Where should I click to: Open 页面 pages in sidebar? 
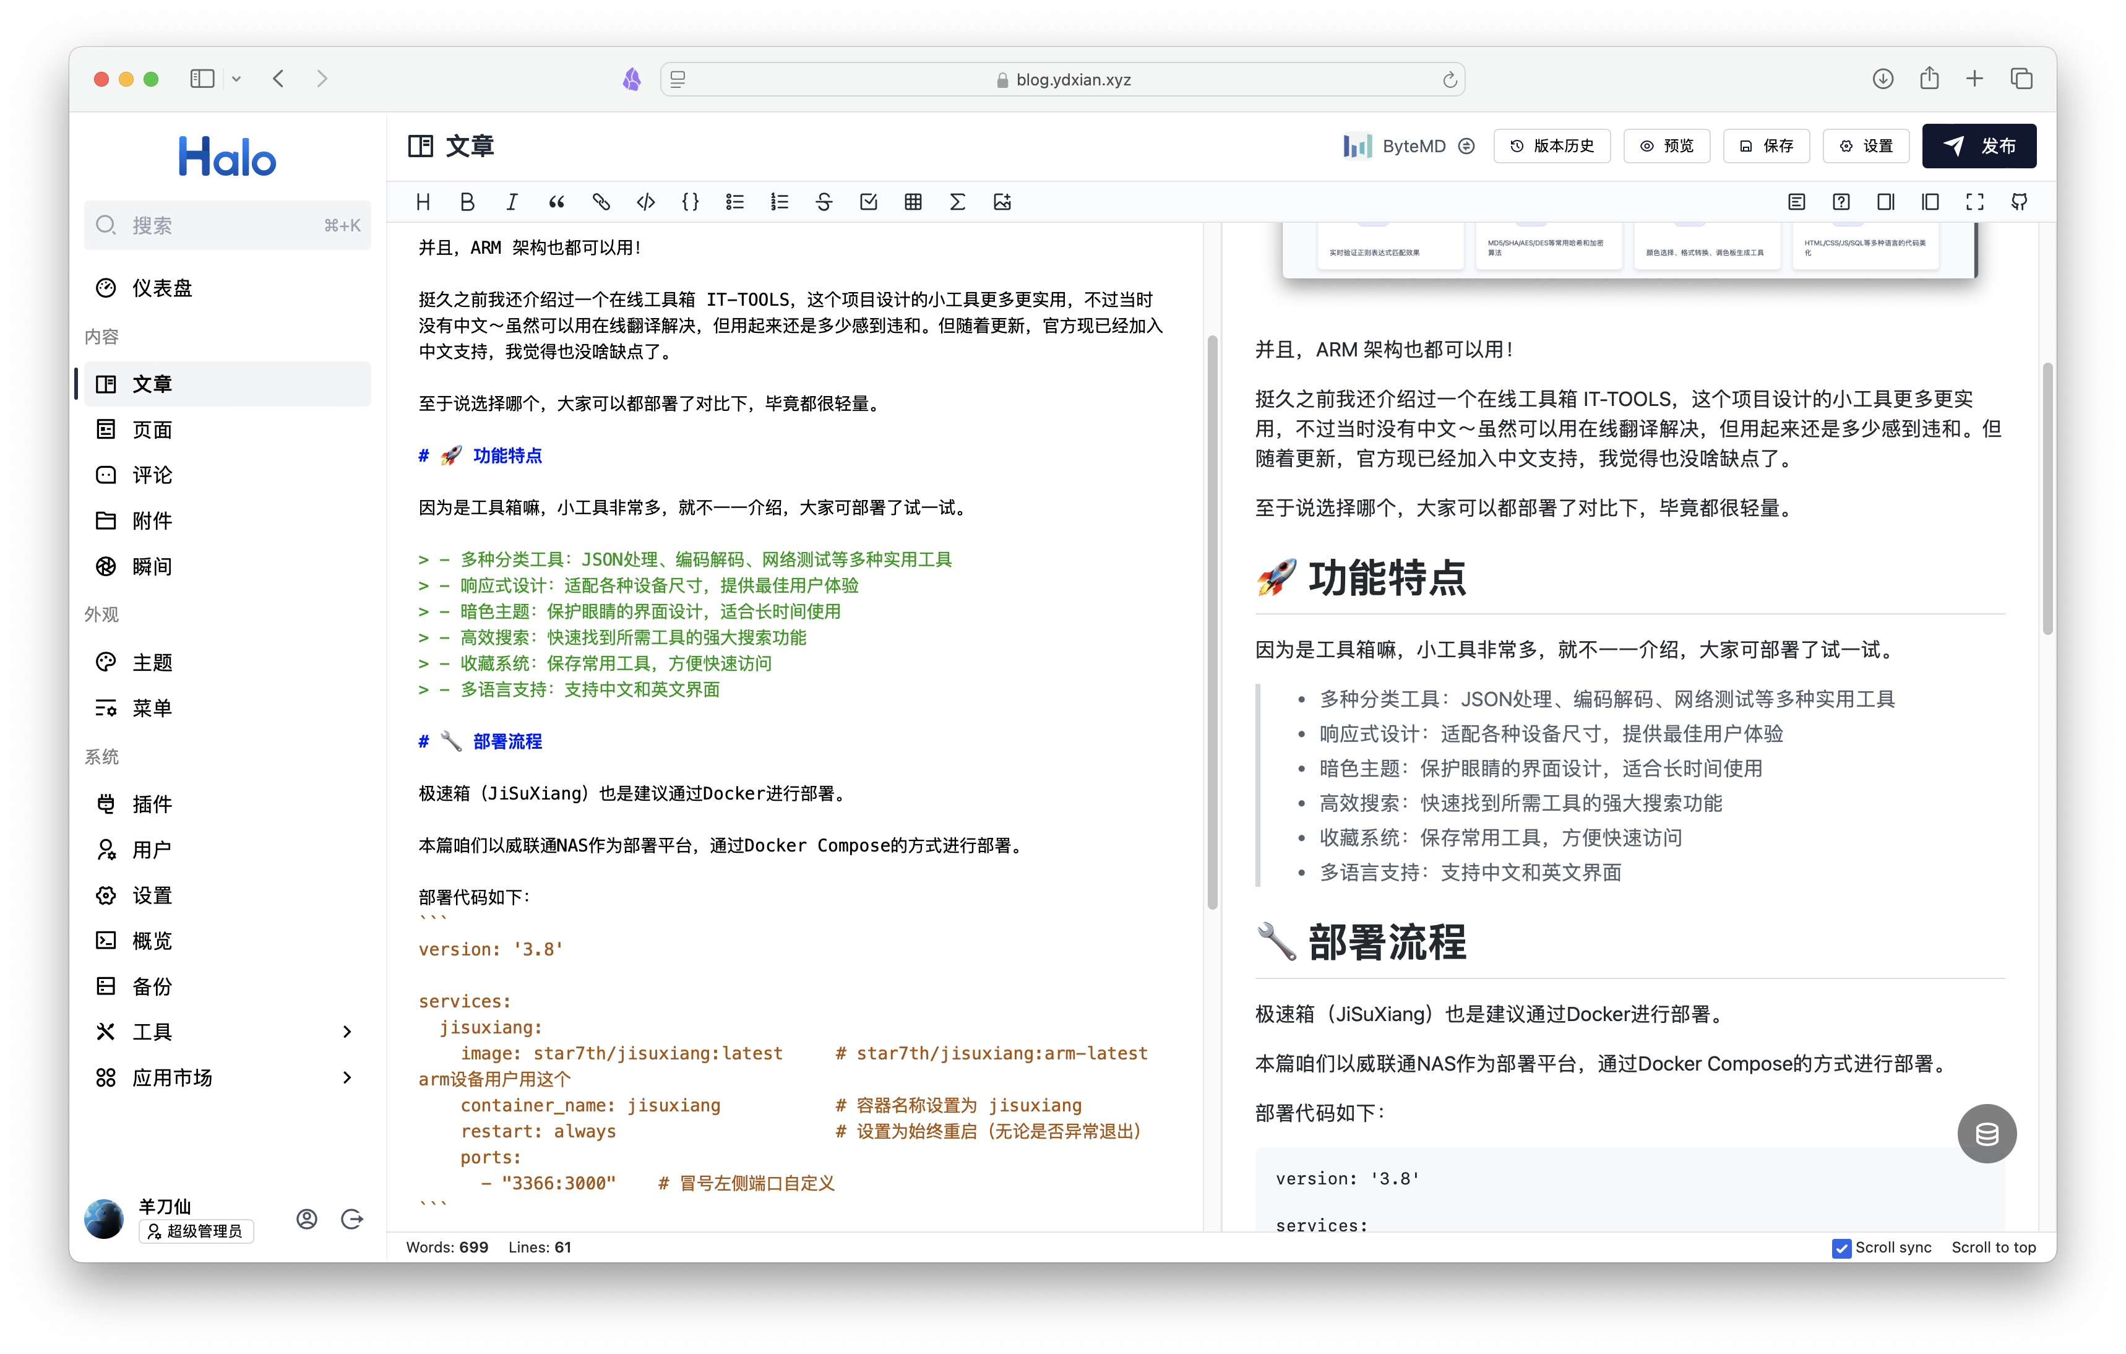click(x=227, y=430)
